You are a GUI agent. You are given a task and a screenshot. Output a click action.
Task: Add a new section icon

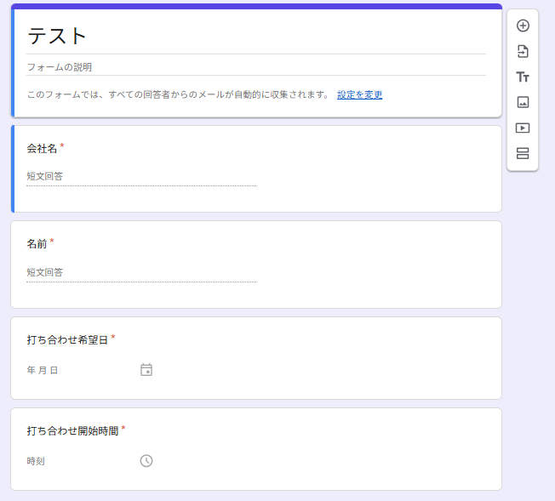(x=523, y=153)
